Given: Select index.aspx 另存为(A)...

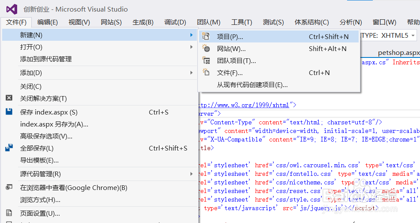Looking at the screenshot, I should point(100,124).
